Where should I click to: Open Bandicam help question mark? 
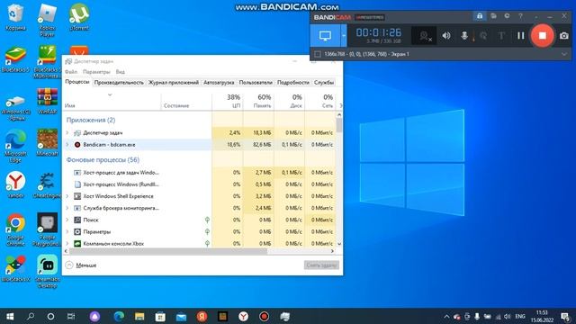pyautogui.click(x=520, y=16)
